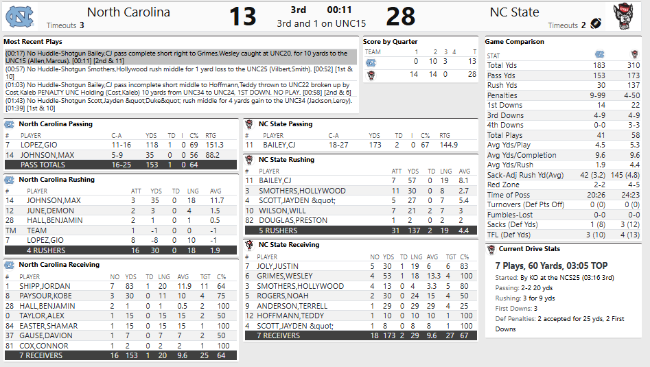
Task: Click the RTG column header in NC State Passing
Action: pos(445,136)
